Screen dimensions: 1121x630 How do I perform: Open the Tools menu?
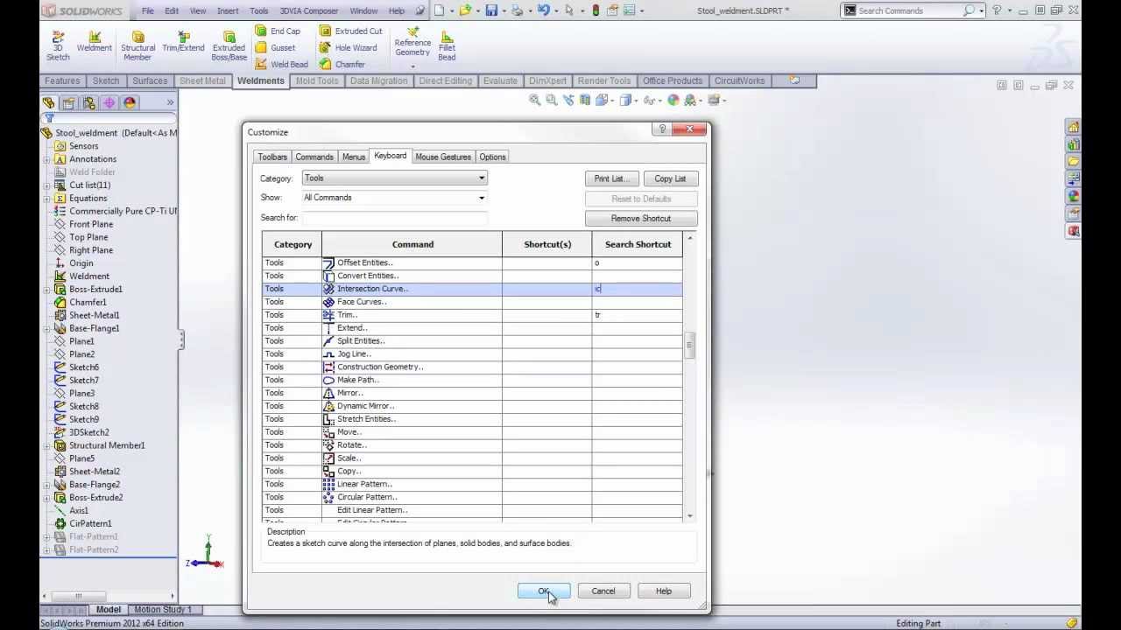pos(259,10)
